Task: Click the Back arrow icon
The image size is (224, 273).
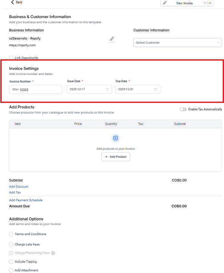Action: pyautogui.click(x=13, y=2)
